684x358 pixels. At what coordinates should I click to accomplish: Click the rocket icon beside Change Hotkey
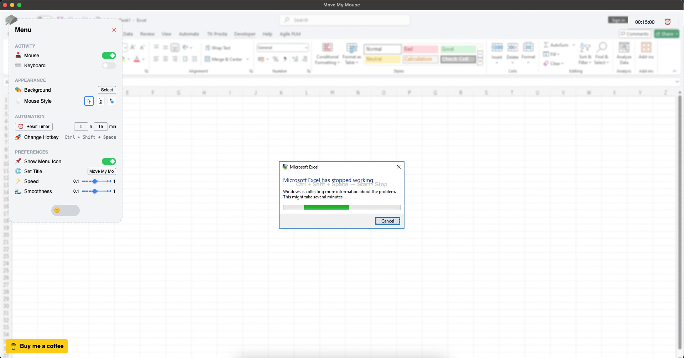18,137
